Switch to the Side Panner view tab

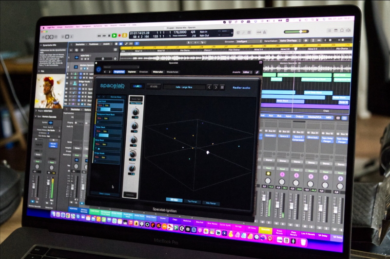coord(211,203)
